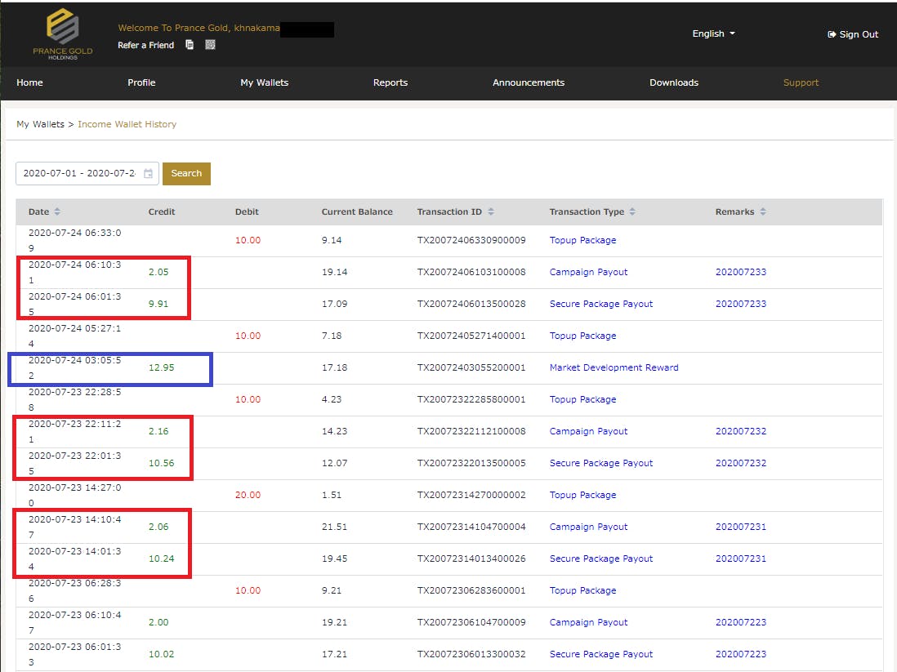This screenshot has width=897, height=672.
Task: Click the Prance Gold Holdings logo
Action: coord(63,33)
